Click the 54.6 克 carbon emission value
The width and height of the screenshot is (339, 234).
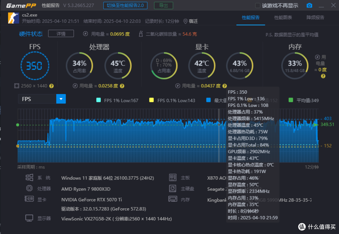point(190,34)
